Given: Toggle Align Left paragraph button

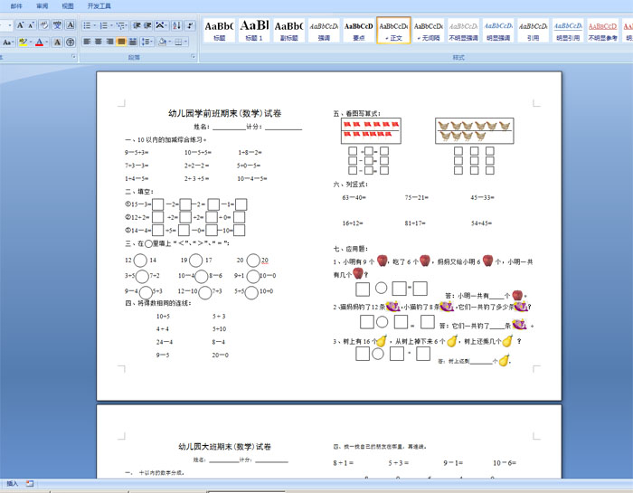Looking at the screenshot, I should pyautogui.click(x=87, y=42).
